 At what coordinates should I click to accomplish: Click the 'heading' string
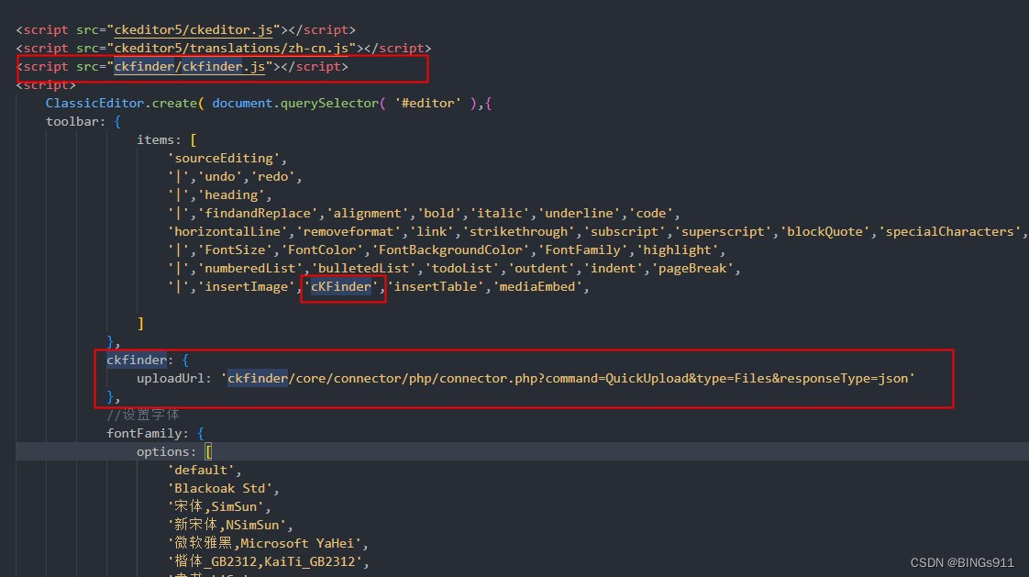point(231,195)
